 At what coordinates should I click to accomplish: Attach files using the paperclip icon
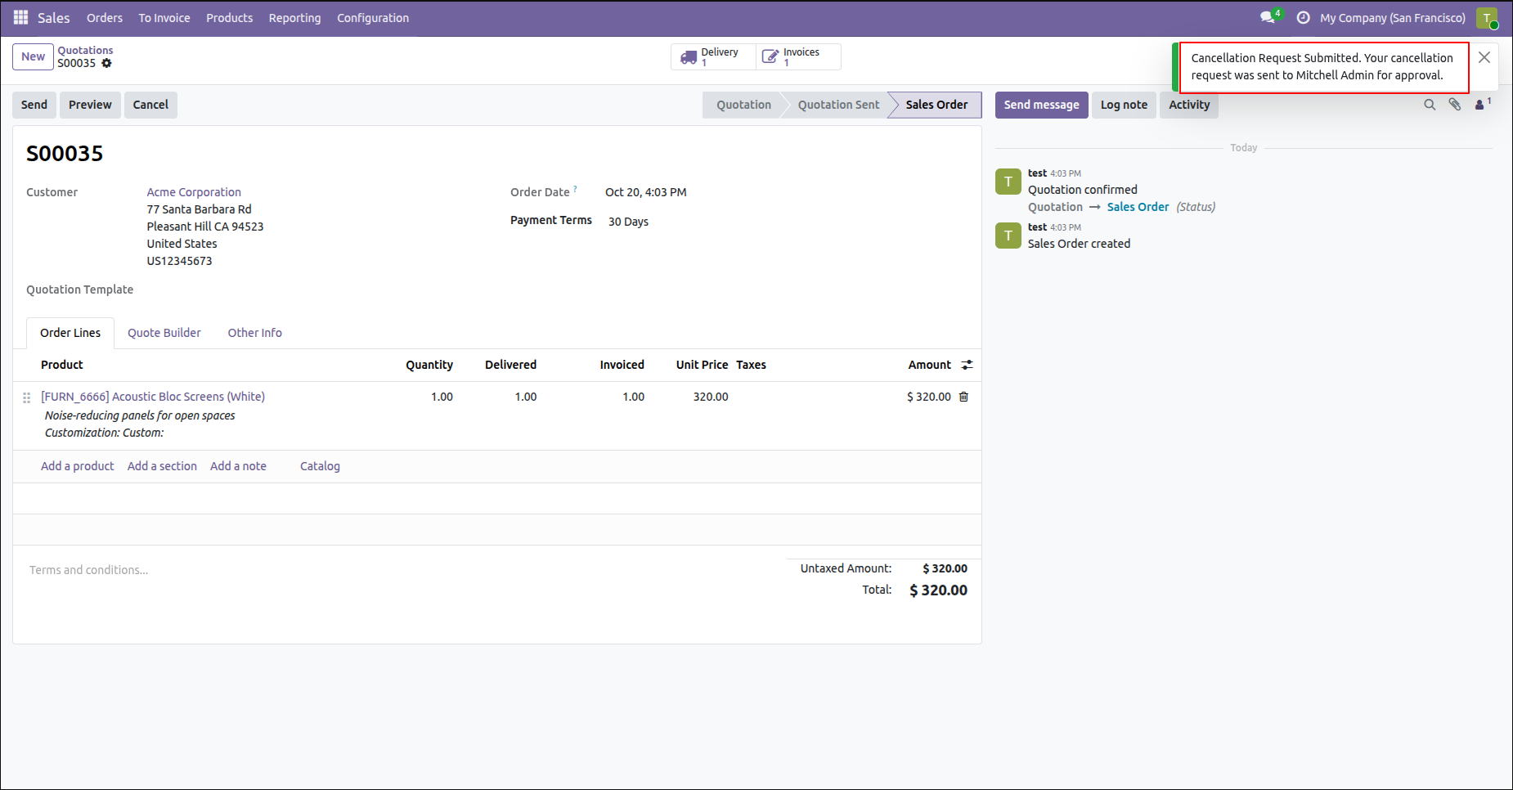(1455, 104)
